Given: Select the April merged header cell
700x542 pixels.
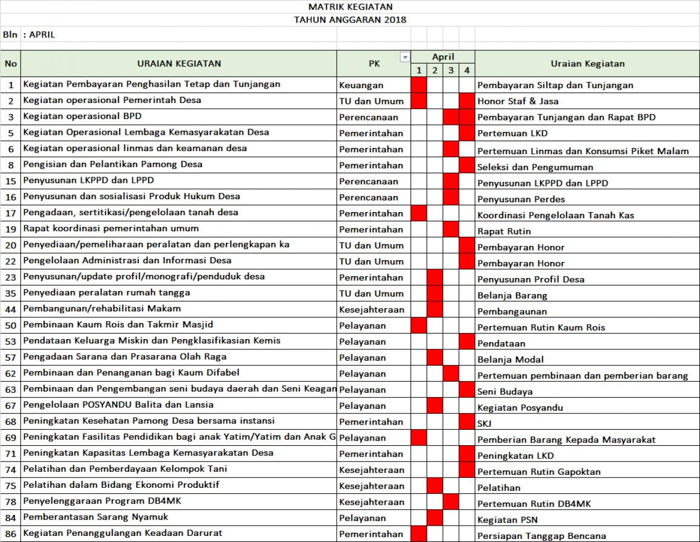Looking at the screenshot, I should [443, 57].
